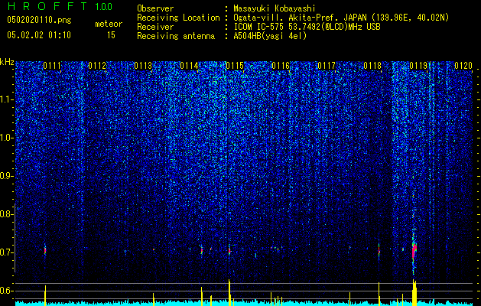Click the 1.0 kHz axis label

coord(7,138)
